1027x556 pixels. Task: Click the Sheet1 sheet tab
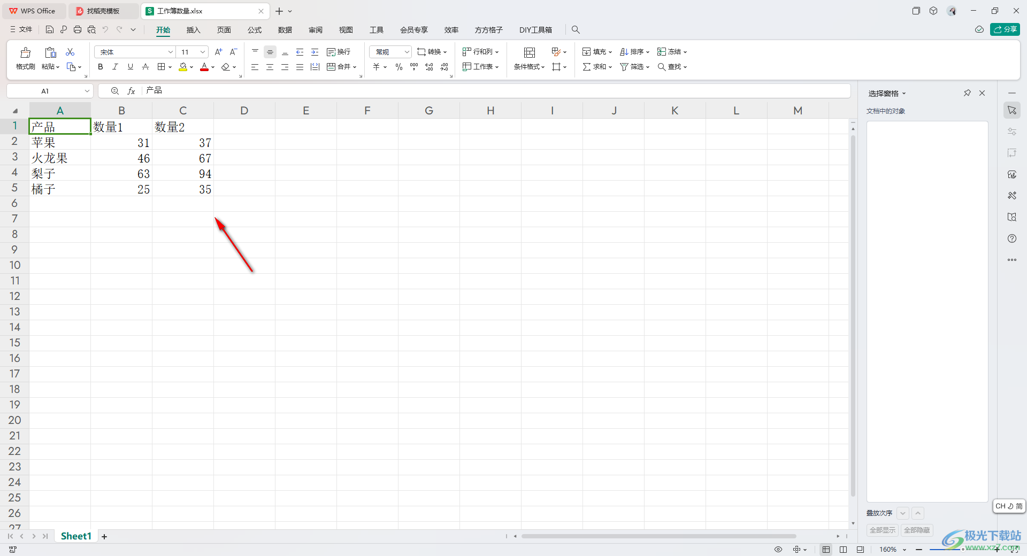(x=76, y=536)
